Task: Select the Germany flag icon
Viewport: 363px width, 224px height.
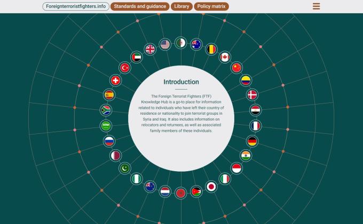Action: tap(252, 141)
